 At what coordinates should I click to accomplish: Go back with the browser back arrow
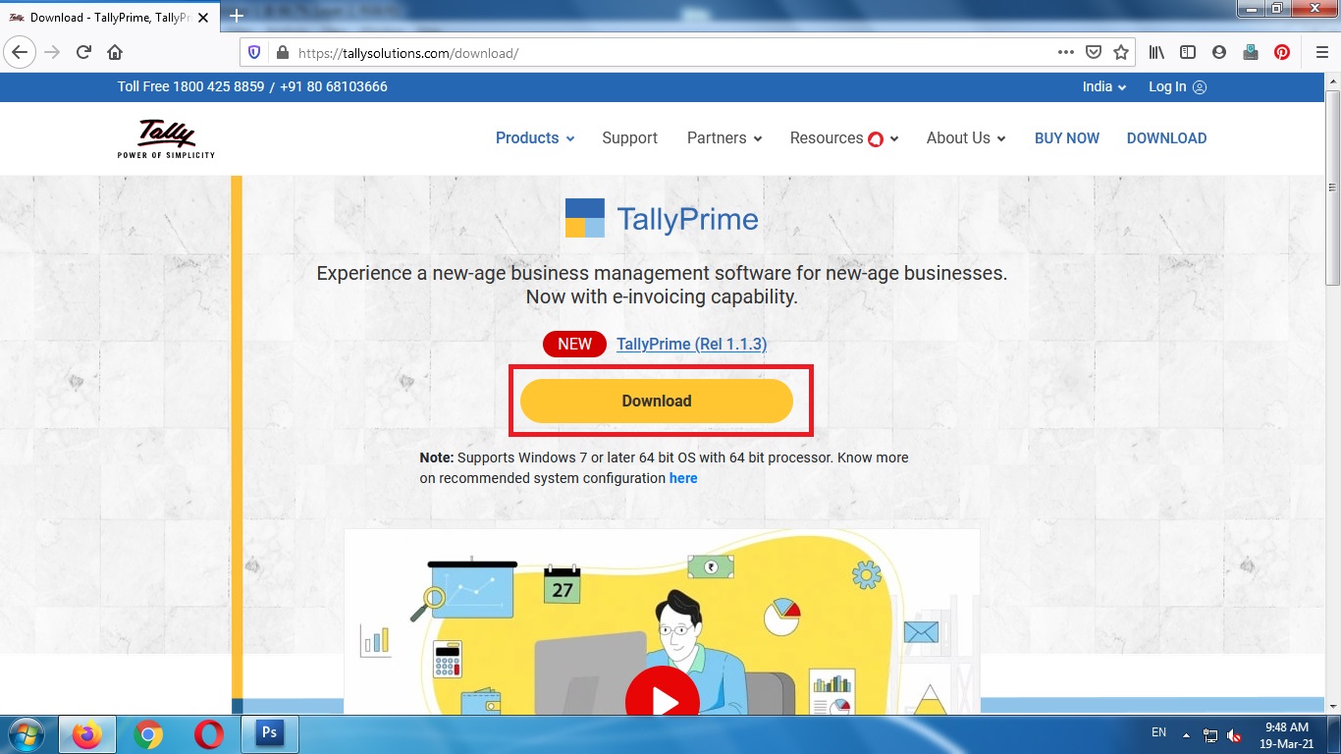click(21, 52)
